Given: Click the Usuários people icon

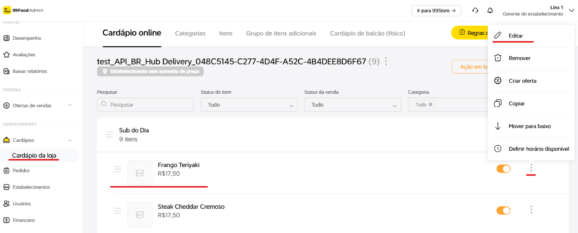Looking at the screenshot, I should [6, 203].
